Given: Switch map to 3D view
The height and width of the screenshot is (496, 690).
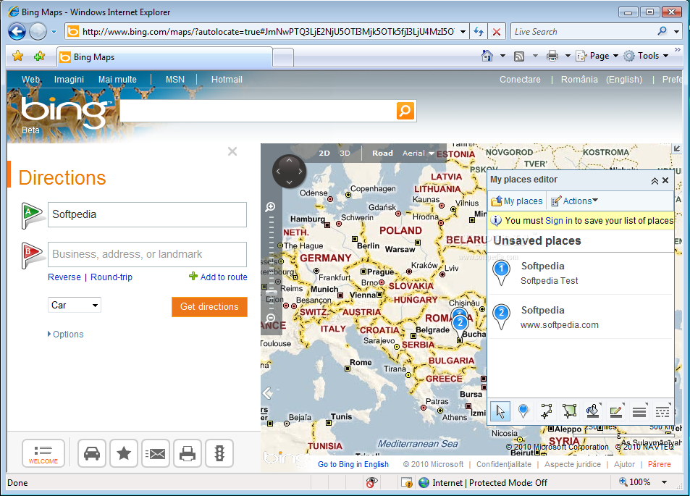Looking at the screenshot, I should (345, 154).
